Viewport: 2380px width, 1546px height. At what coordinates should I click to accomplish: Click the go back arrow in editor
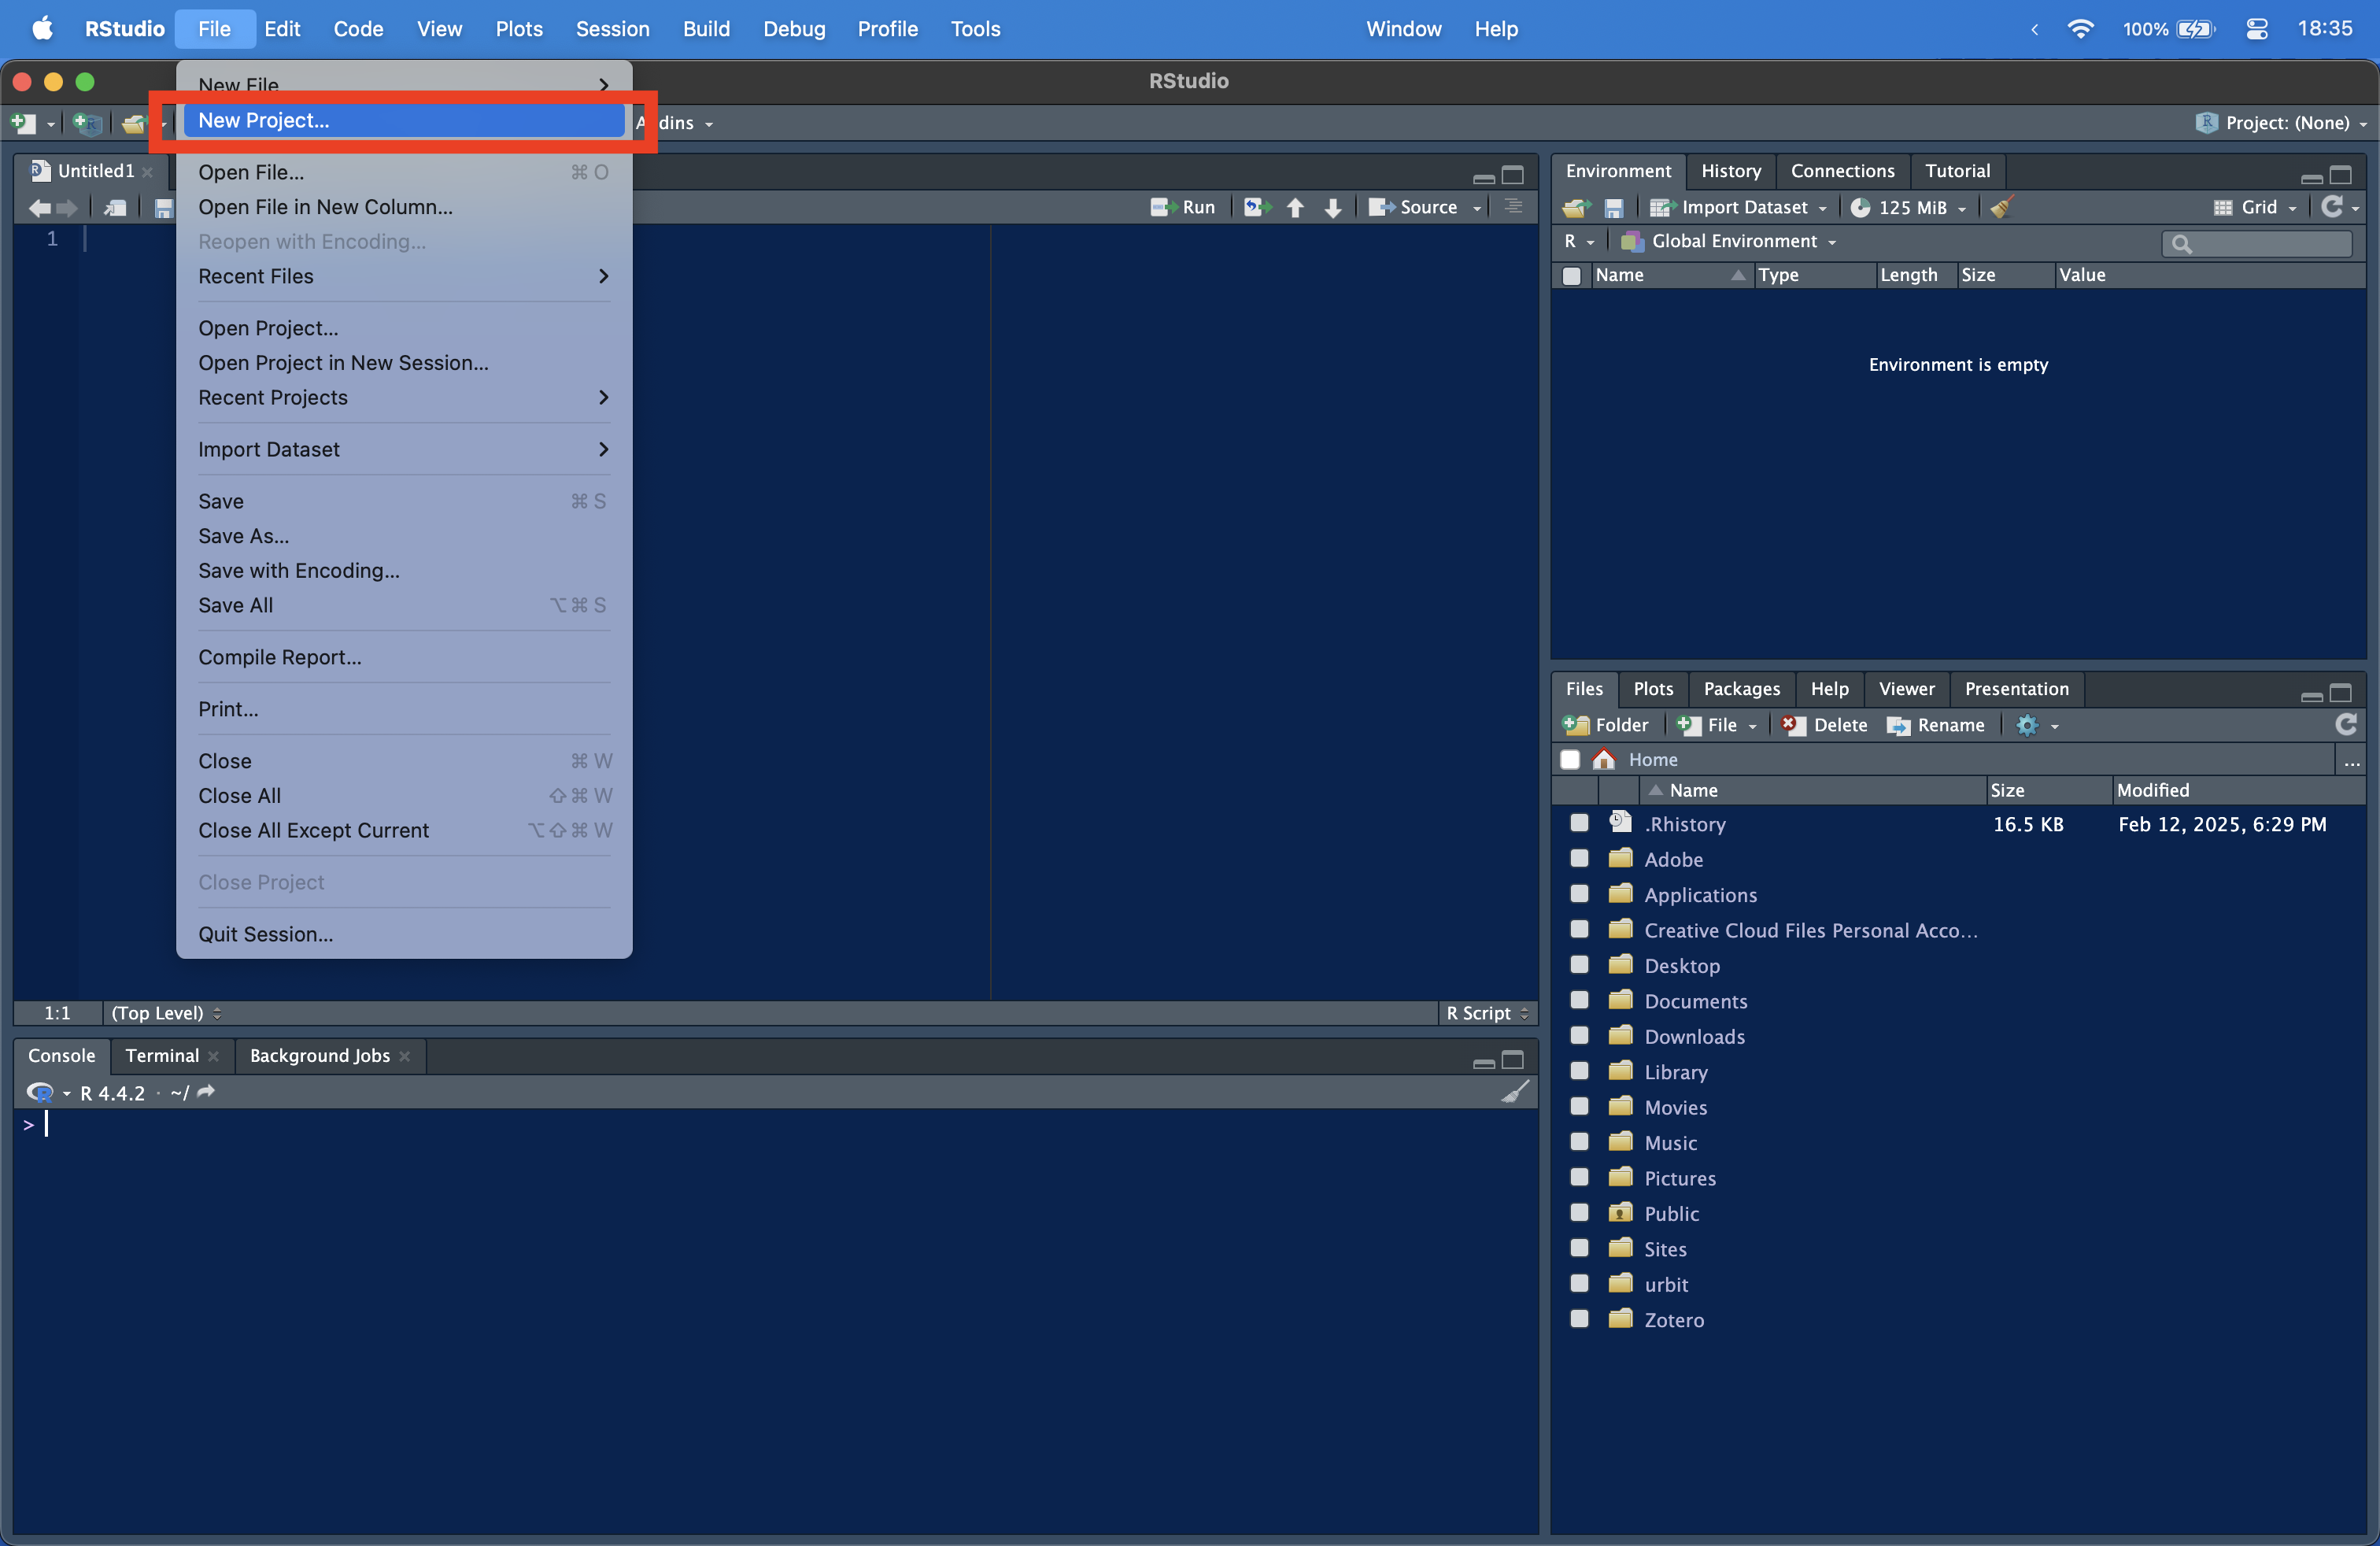(40, 208)
